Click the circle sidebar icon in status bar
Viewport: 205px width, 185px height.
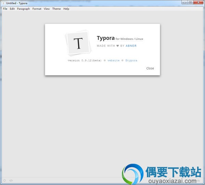[4, 181]
